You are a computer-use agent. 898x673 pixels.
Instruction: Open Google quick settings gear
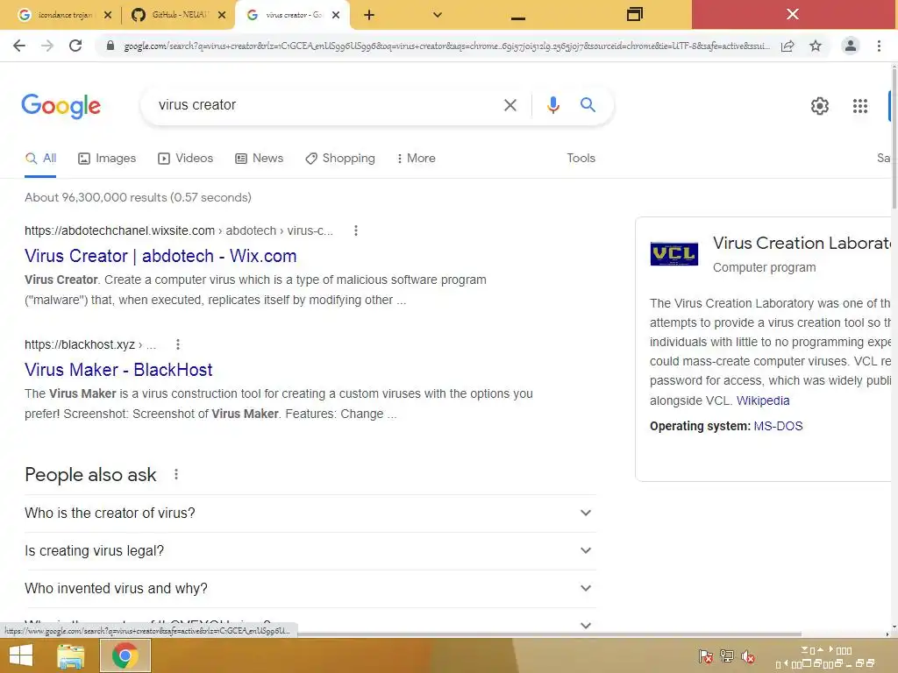[x=820, y=106]
